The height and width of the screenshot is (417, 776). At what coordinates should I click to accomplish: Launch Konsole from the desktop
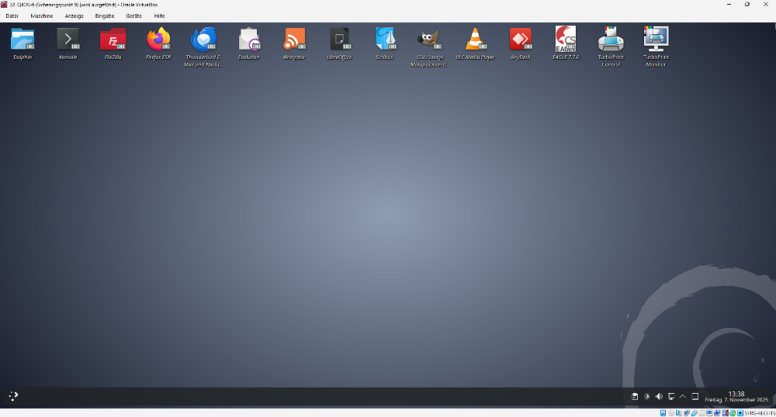(68, 40)
